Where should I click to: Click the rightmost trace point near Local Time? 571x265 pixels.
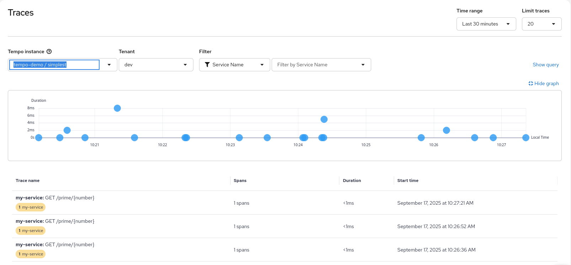525,138
